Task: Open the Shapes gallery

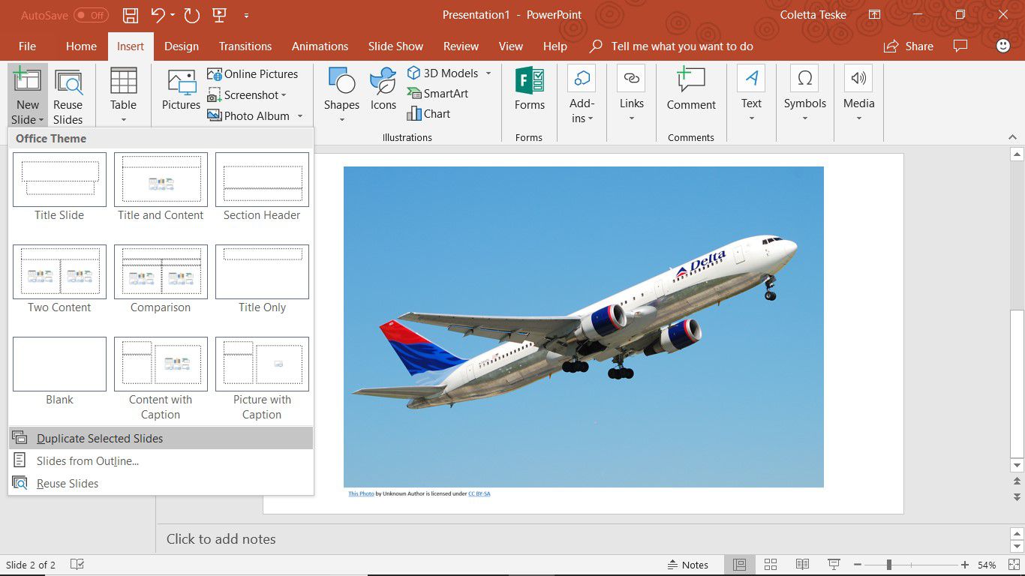Action: click(341, 96)
